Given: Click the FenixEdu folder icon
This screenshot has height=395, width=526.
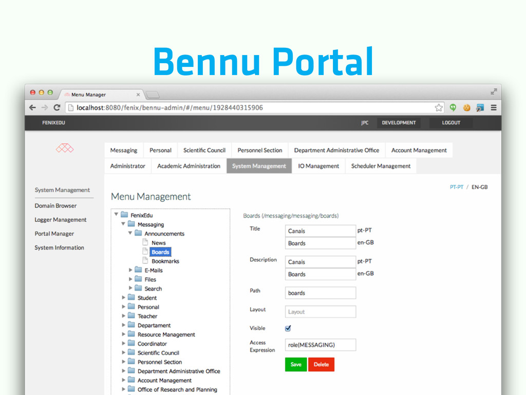Looking at the screenshot, I should click(x=124, y=214).
